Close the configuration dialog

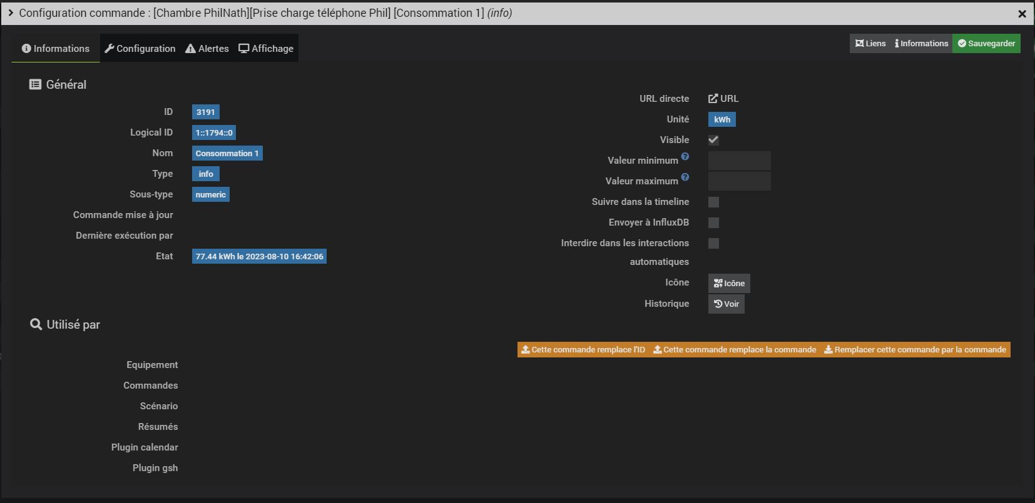coord(1022,14)
